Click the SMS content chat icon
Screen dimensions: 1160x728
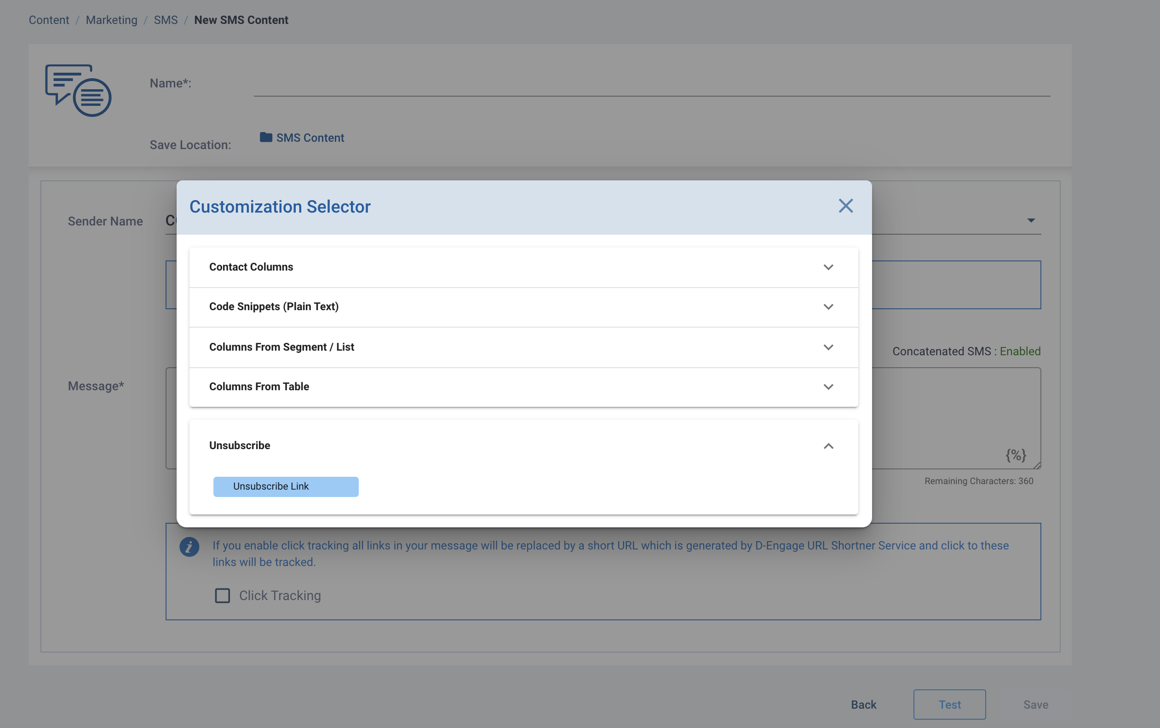79,91
